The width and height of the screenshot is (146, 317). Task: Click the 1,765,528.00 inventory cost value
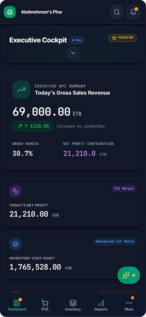[35, 267]
